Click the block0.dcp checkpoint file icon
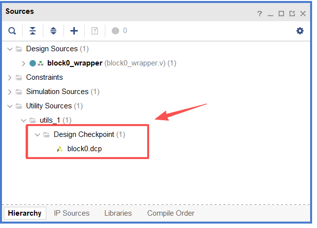Viewport: 317px width, 228px height. (x=60, y=149)
